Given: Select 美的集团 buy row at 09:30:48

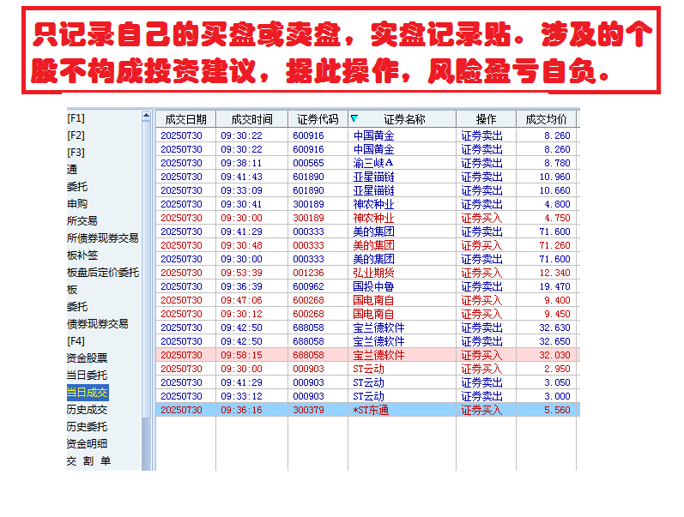Looking at the screenshot, I should coord(367,245).
